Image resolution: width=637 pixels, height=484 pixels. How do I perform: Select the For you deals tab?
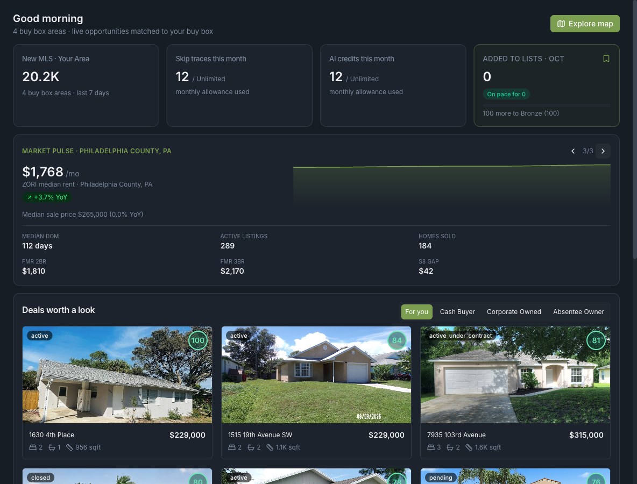(416, 312)
